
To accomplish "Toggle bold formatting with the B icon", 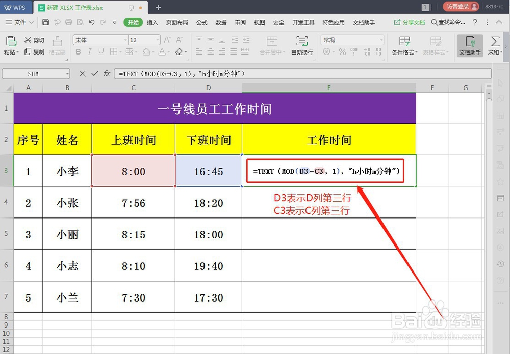I will tap(78, 51).
